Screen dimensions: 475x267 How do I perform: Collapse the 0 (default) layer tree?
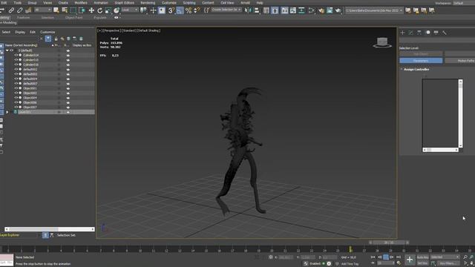[x=7, y=50]
